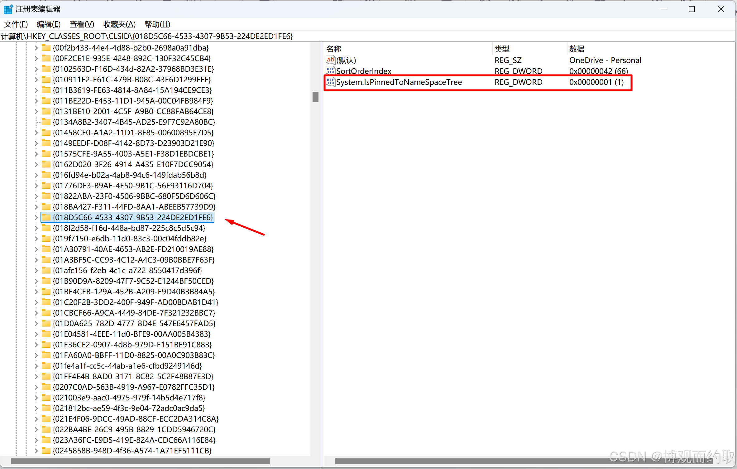This screenshot has width=737, height=469.
Task: Select the {01B90D9A-8209-47F7-9C52-E1244BF50CED} key
Action: (133, 281)
